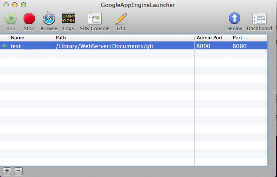
Task: Open the Dashboard
Action: [260, 18]
